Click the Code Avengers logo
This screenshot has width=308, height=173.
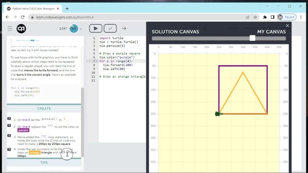pos(21,29)
